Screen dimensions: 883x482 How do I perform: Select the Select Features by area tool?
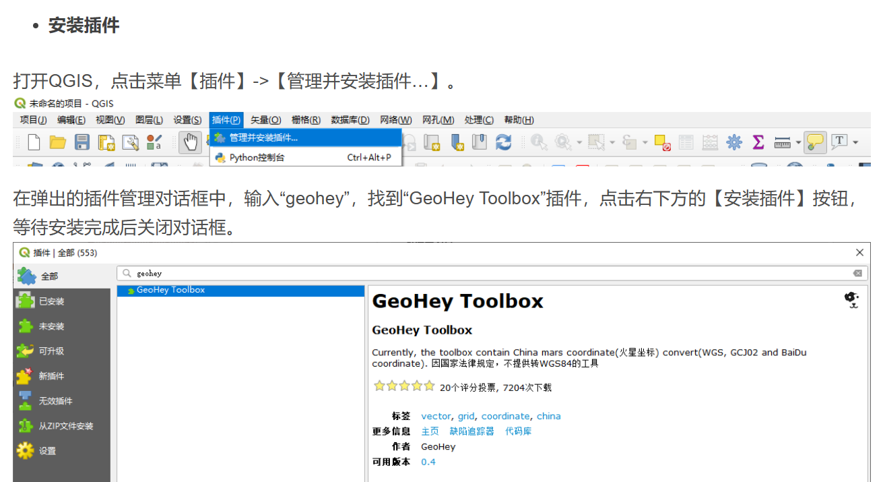(596, 142)
